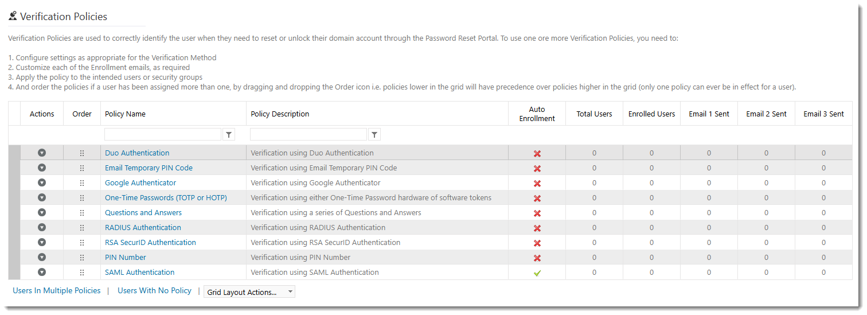The width and height of the screenshot is (867, 315).
Task: Sort by Policy Description column header
Action: pos(280,114)
